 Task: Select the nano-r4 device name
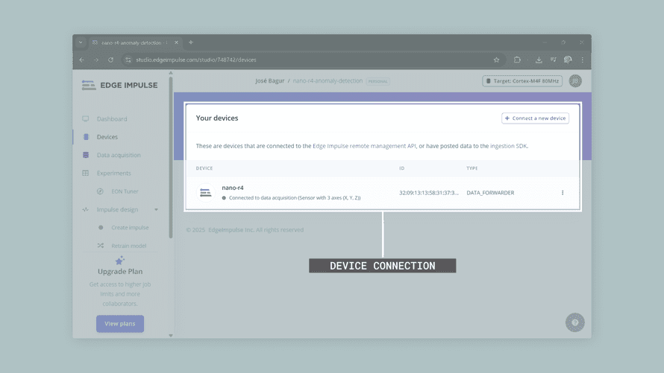coord(233,188)
